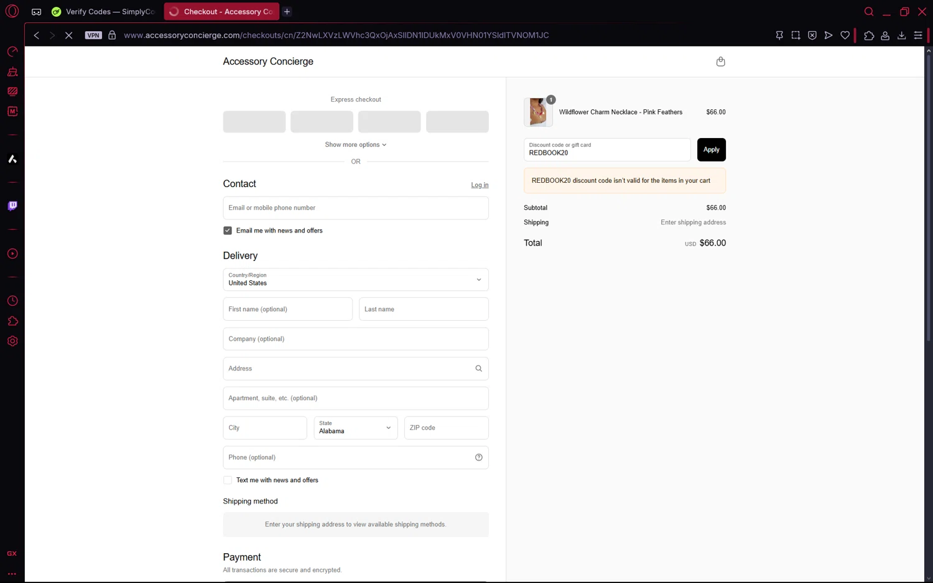Click the page vertical scrollbar

(929, 199)
